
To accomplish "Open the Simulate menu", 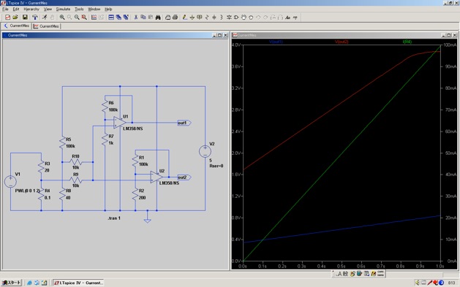I will 63,9.
